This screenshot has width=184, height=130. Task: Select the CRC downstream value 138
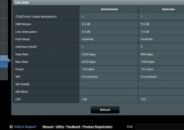(x=84, y=99)
